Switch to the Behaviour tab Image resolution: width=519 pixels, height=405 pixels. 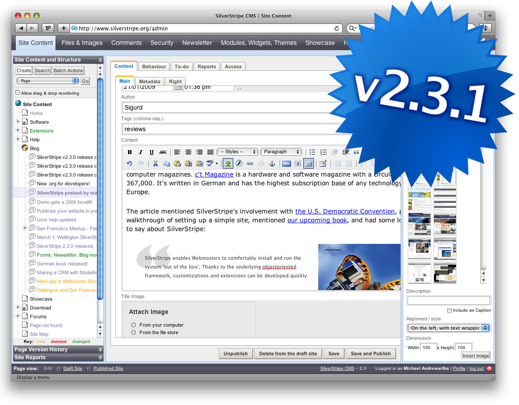click(154, 66)
